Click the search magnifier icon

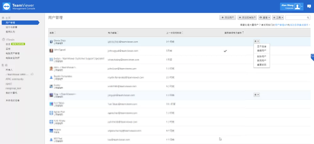308,18
